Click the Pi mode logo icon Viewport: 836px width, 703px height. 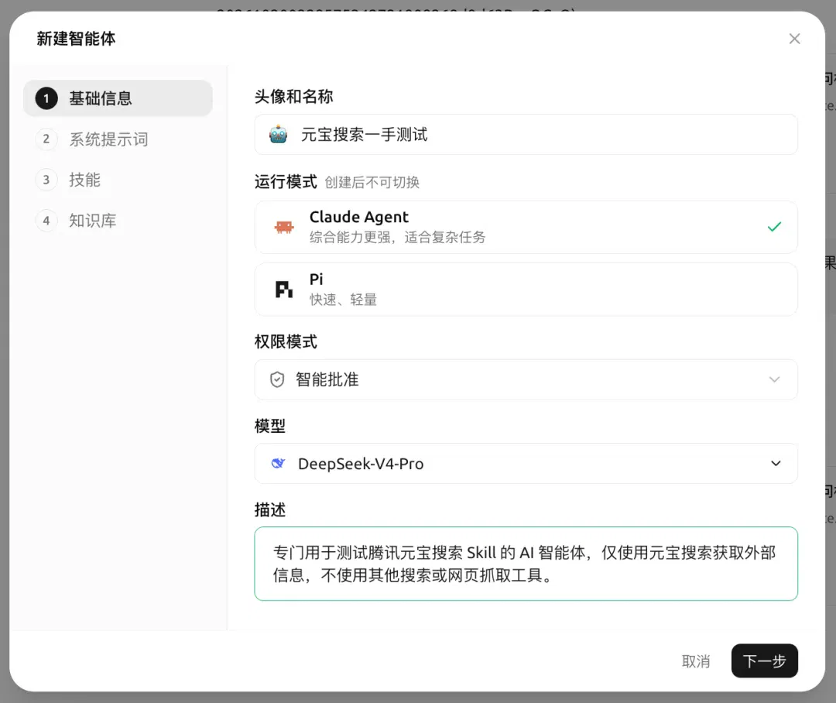coord(283,289)
